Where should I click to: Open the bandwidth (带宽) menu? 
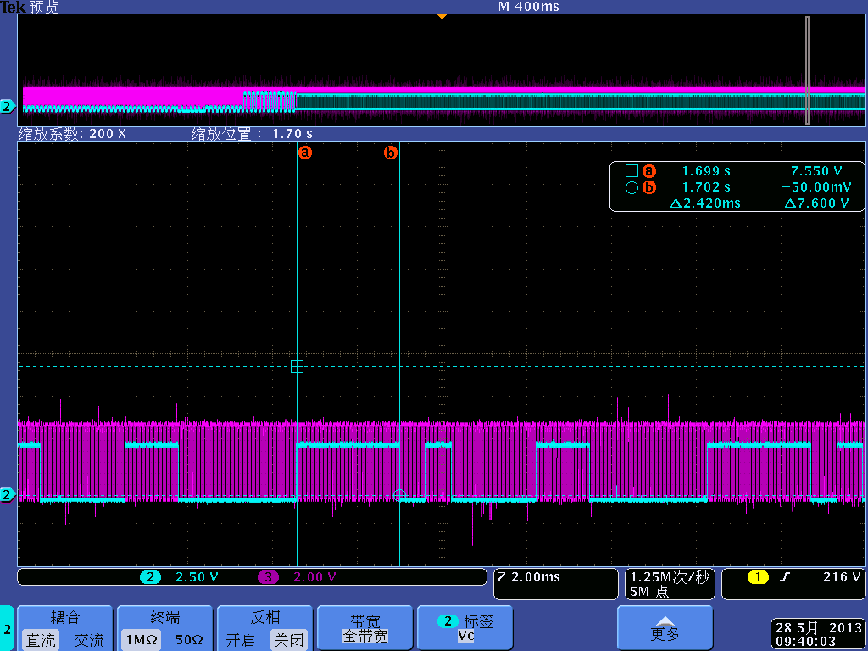pos(364,628)
